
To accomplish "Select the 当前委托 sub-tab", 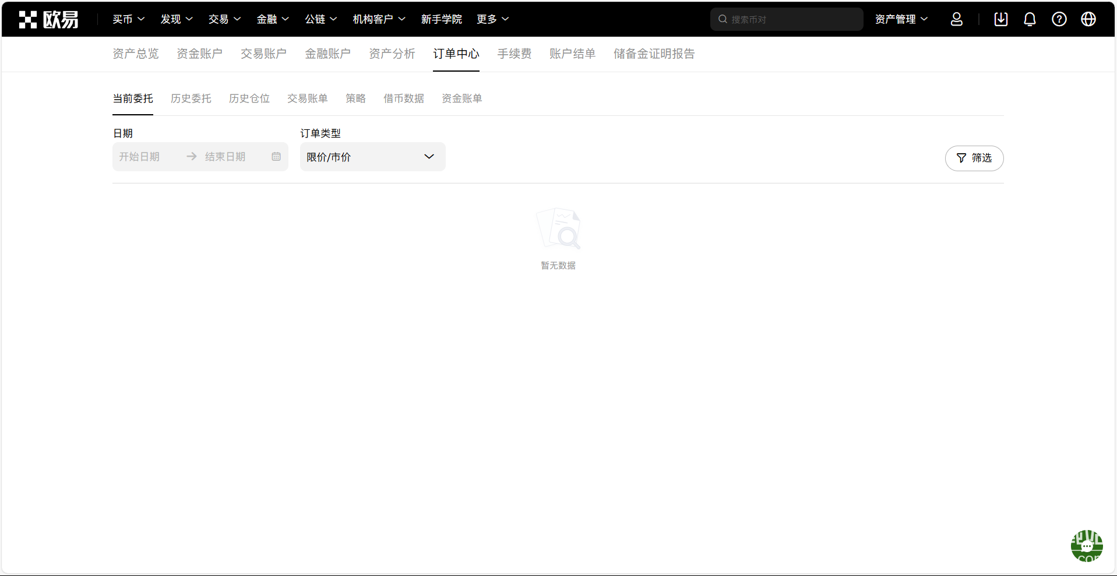I will pos(133,98).
